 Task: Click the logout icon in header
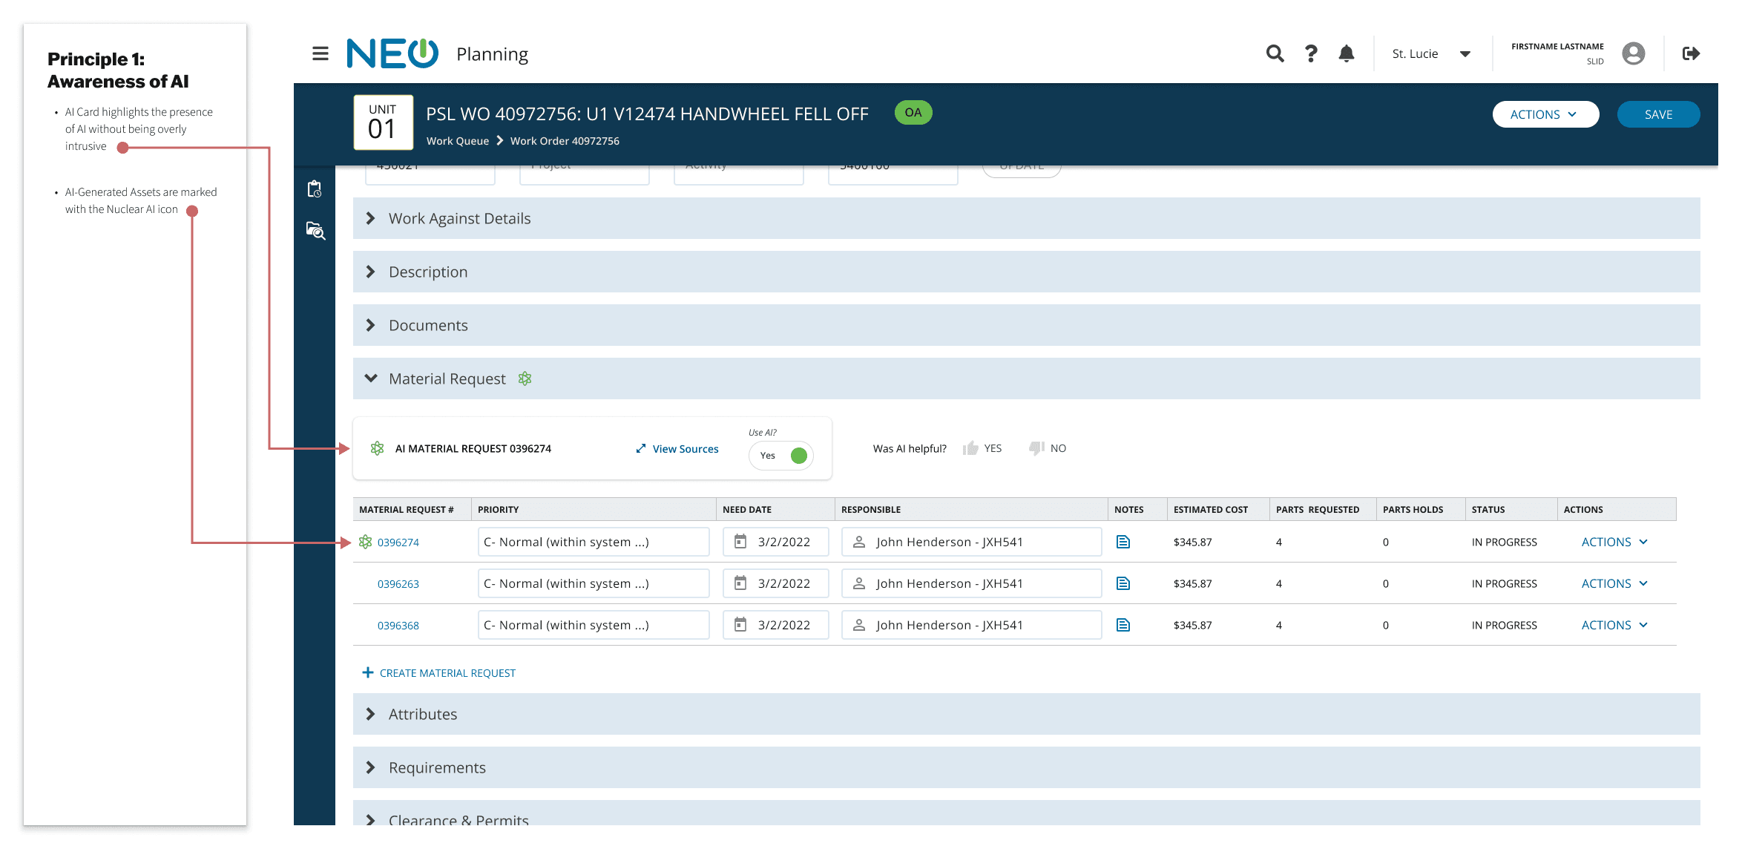coord(1691,53)
